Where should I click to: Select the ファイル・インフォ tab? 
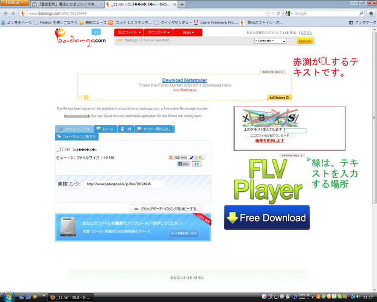[74, 129]
